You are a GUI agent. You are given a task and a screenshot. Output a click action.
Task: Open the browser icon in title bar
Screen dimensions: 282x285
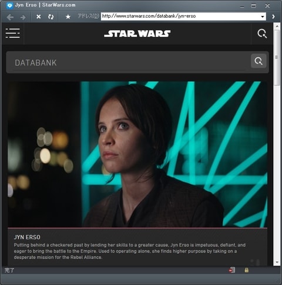pyautogui.click(x=9, y=5)
